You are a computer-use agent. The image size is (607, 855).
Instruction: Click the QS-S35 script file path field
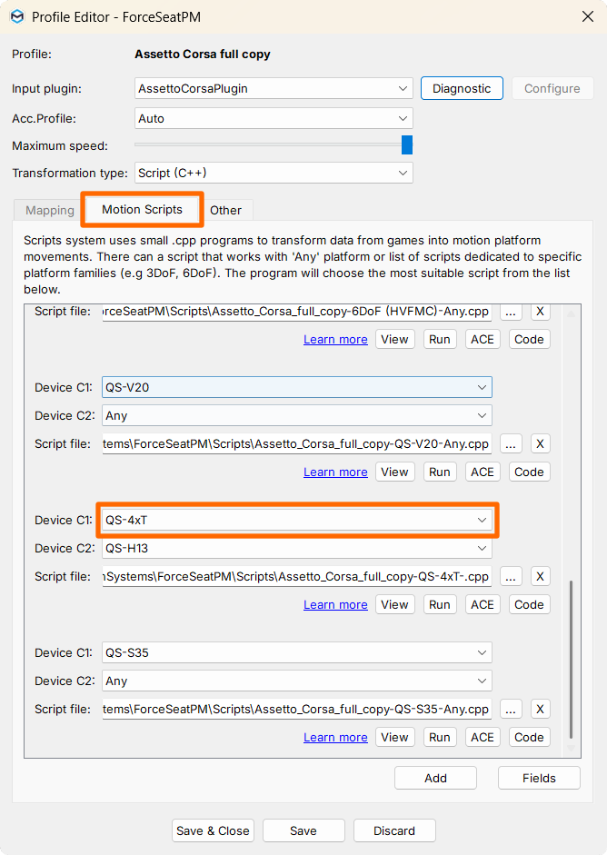point(296,709)
